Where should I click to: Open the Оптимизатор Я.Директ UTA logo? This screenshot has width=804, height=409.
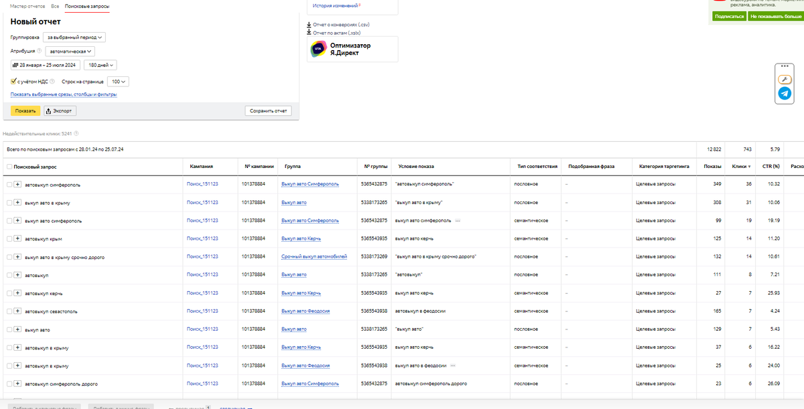tap(318, 49)
